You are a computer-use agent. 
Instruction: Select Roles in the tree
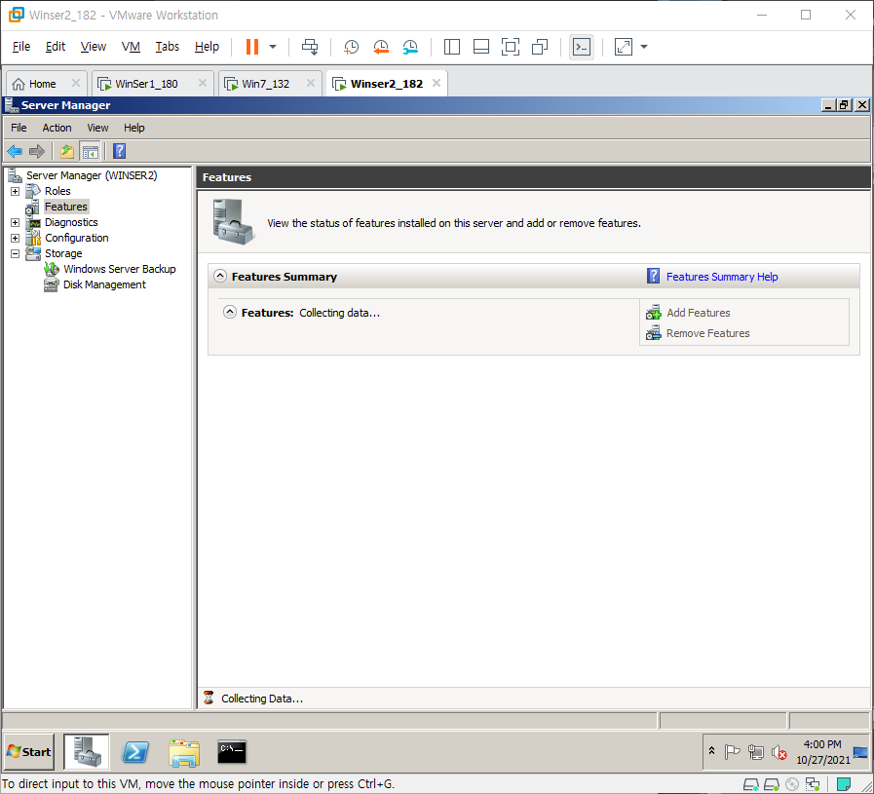[x=57, y=191]
